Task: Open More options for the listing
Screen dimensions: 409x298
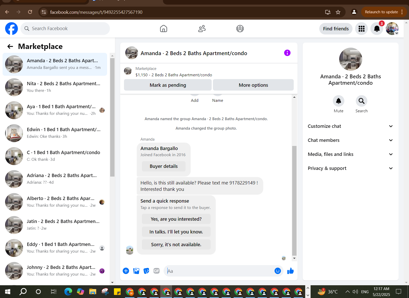Action: [x=253, y=85]
